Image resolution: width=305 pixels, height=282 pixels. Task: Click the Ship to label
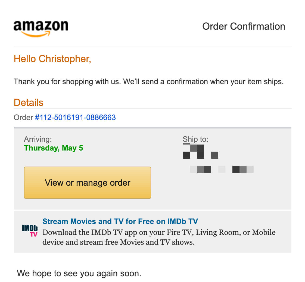195,139
